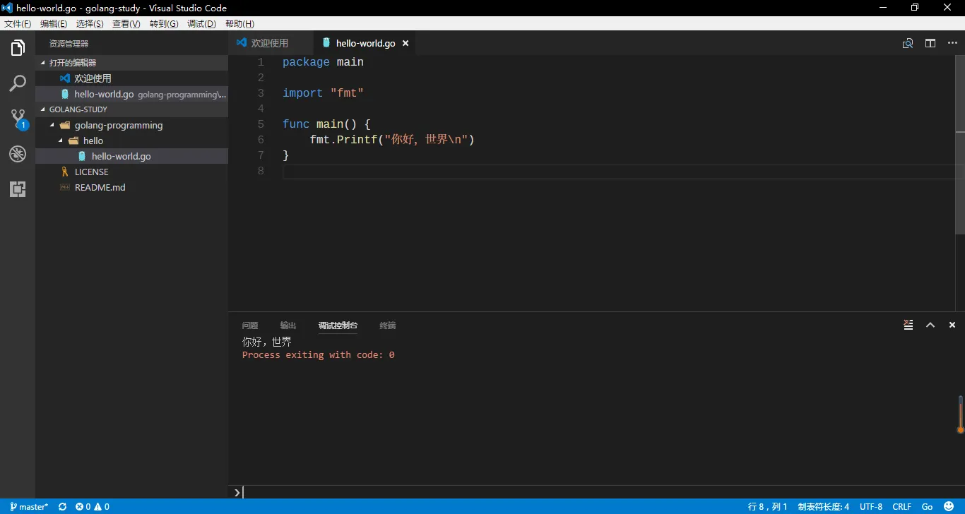Click the LICENSE file icon in explorer
965x514 pixels.
click(65, 172)
